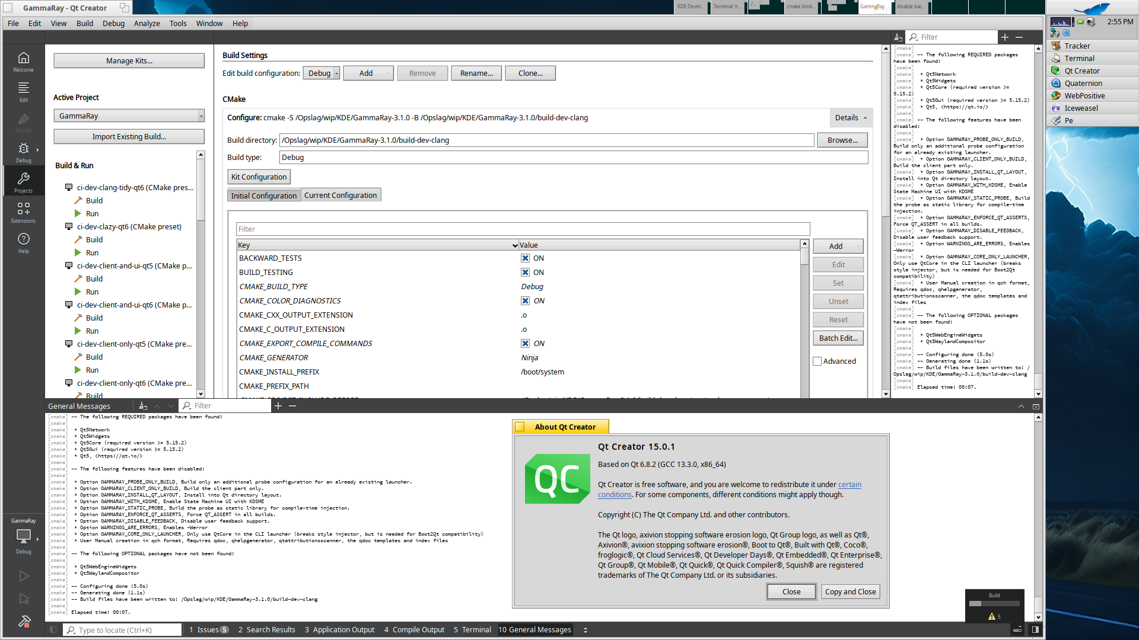Switch to Debug mode in left sidebar
Screen dimensions: 1139x640
coord(23,152)
